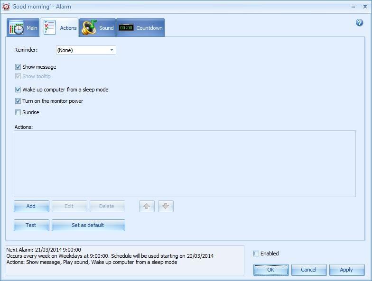The image size is (372, 281).
Task: Check the Enabled checkbox
Action: (256, 254)
